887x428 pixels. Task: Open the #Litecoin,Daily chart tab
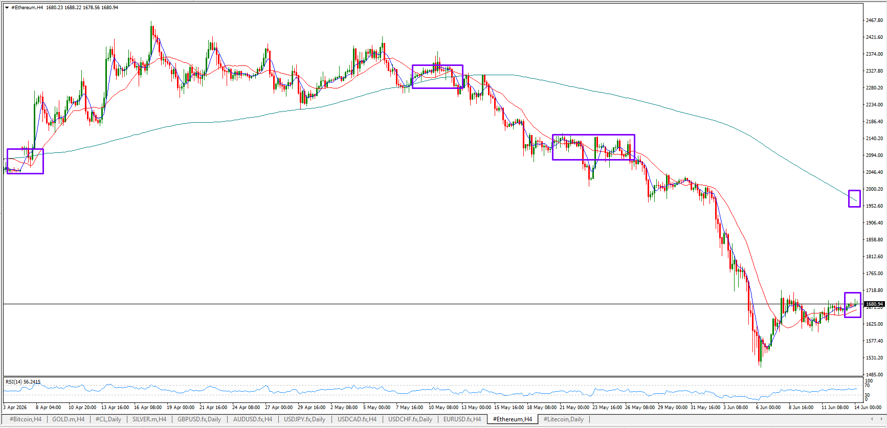[x=564, y=419]
